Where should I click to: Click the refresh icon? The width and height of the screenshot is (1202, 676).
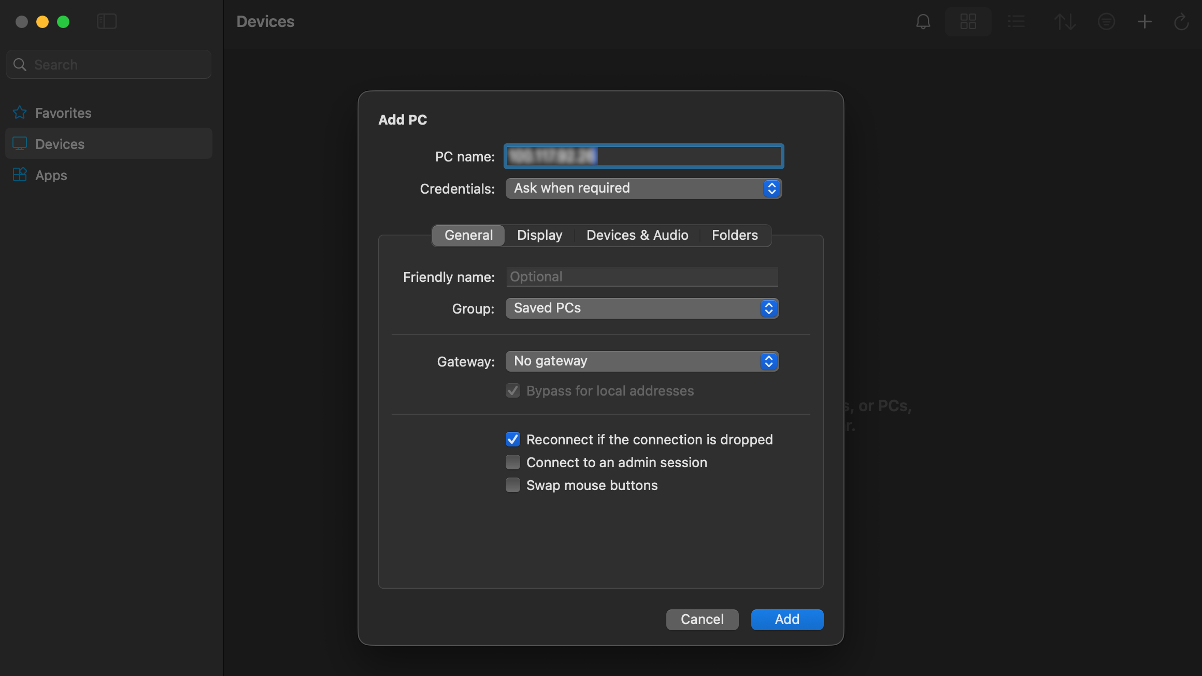(1181, 22)
